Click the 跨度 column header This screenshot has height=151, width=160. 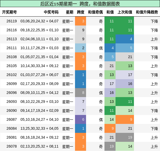click(x=81, y=12)
